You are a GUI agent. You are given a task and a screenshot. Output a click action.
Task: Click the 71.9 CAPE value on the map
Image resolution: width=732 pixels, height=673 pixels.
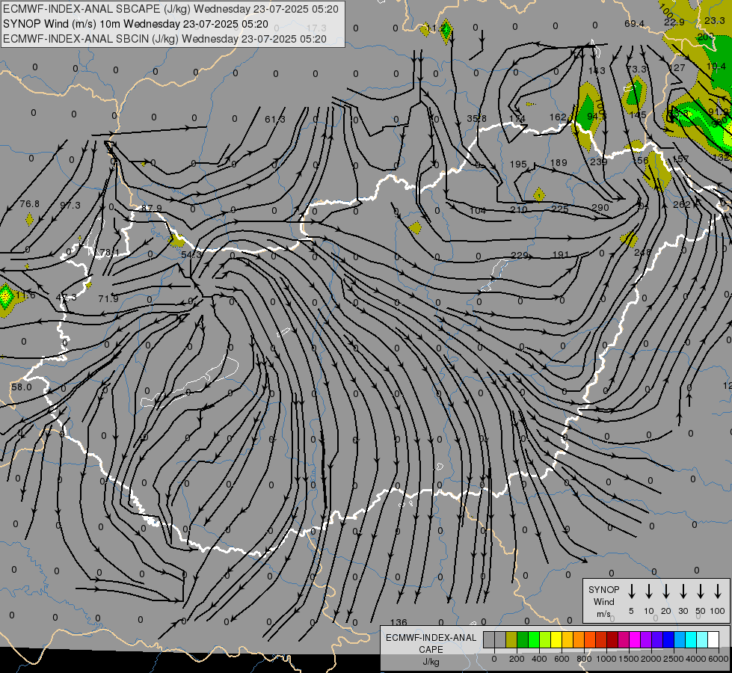tap(108, 298)
